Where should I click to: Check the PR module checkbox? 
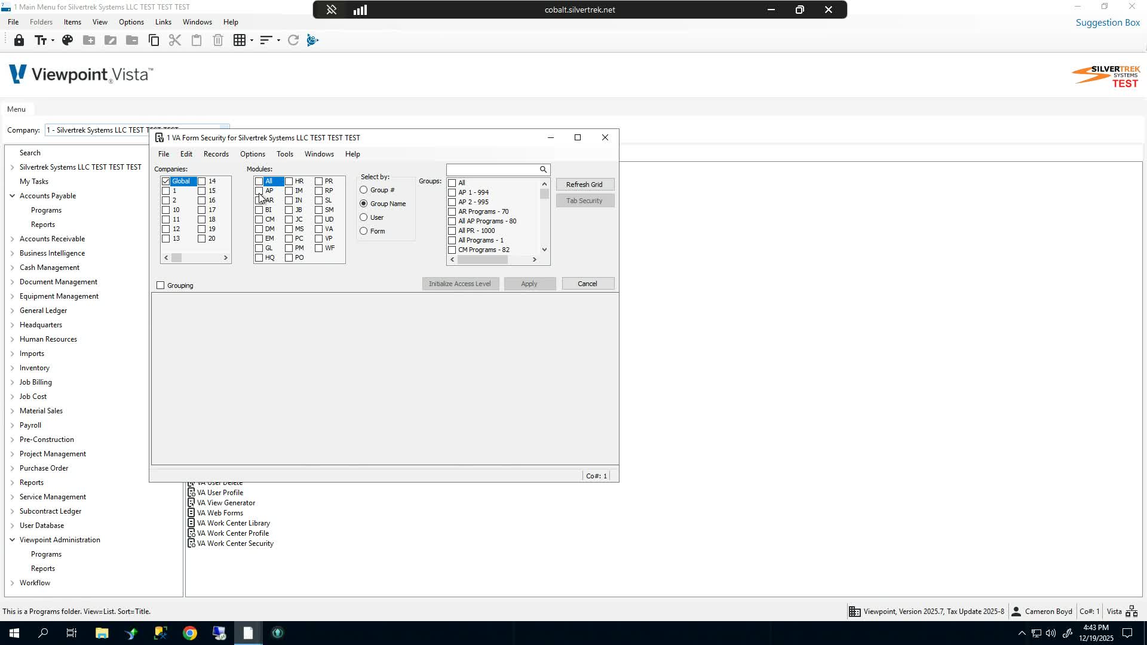click(x=318, y=181)
